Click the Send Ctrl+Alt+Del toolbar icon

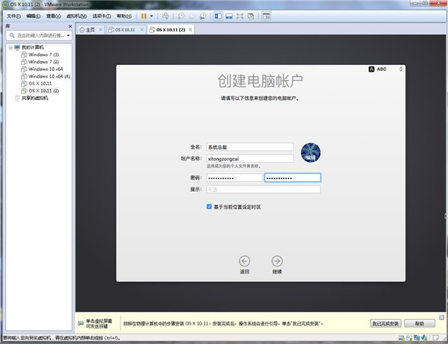tap(165, 16)
